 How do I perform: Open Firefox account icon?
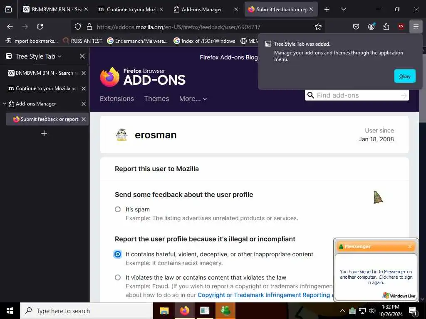(x=371, y=27)
